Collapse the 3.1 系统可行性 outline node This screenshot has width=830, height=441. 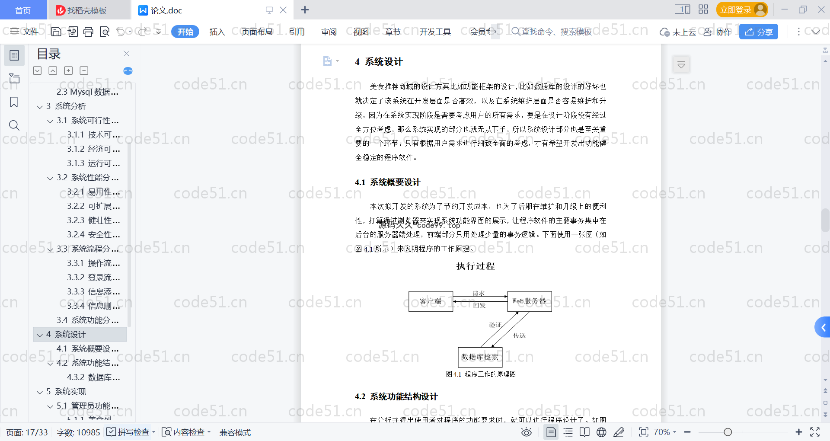[x=50, y=121]
